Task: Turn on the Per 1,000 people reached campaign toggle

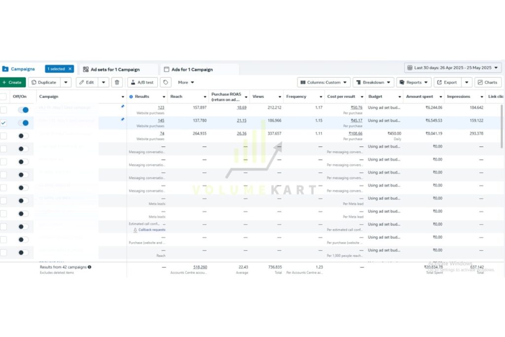Action: (23, 253)
